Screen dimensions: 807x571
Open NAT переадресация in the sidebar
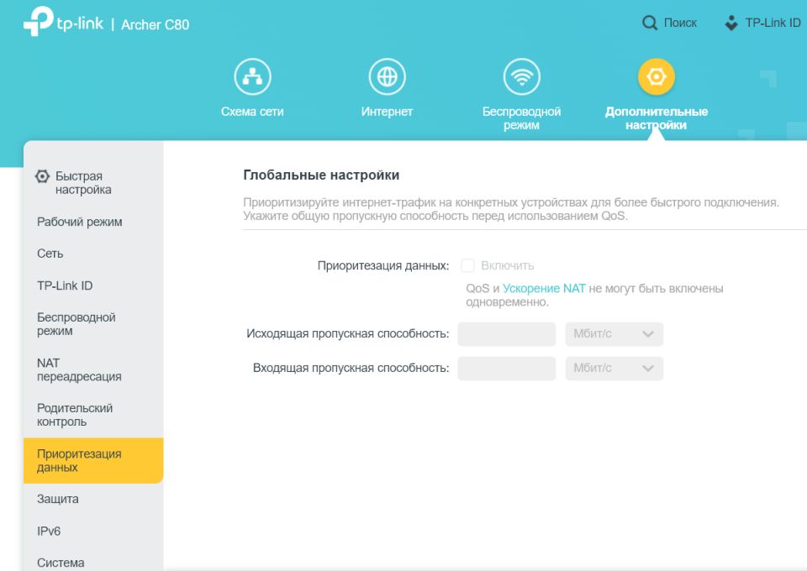[x=79, y=369]
